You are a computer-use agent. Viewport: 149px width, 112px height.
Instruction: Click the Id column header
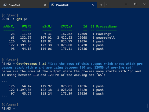coord(85,26)
